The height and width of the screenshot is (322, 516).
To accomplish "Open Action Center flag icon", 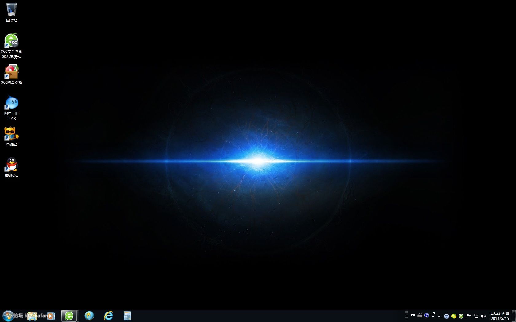I will (468, 316).
